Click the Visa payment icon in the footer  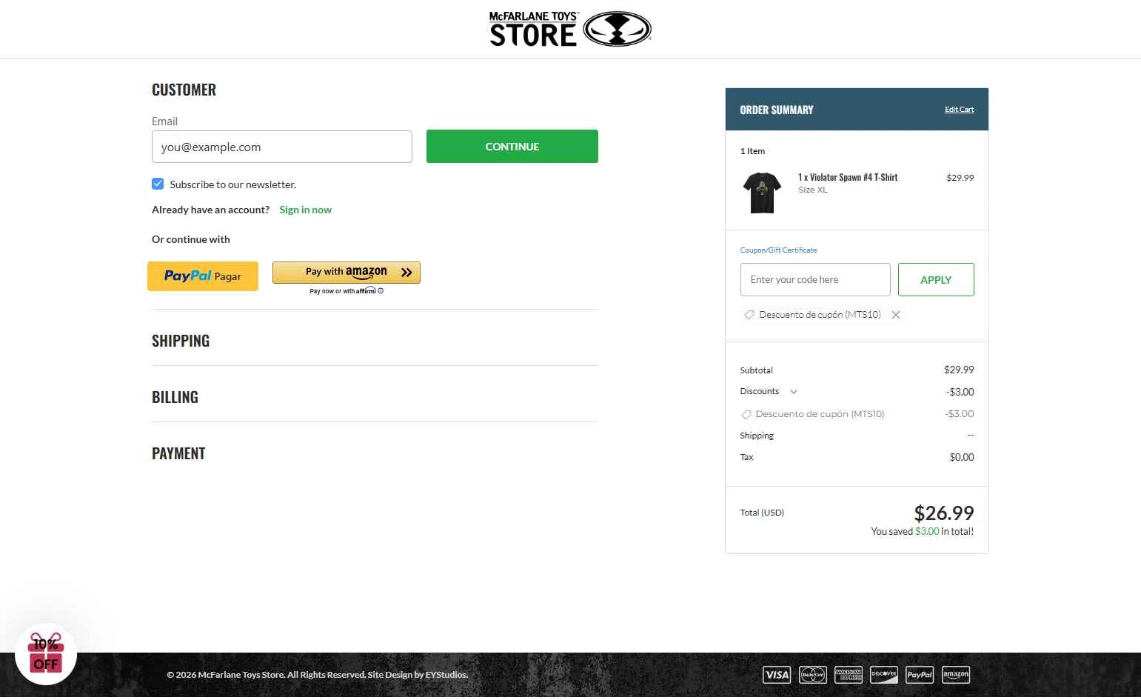point(777,675)
